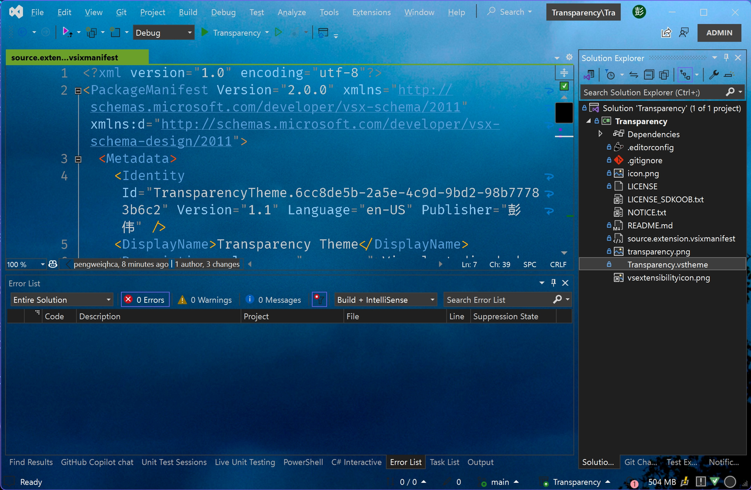Screen dimensions: 751x490
Task: Navigate backward with the back arrow
Action: pyautogui.click(x=23, y=32)
